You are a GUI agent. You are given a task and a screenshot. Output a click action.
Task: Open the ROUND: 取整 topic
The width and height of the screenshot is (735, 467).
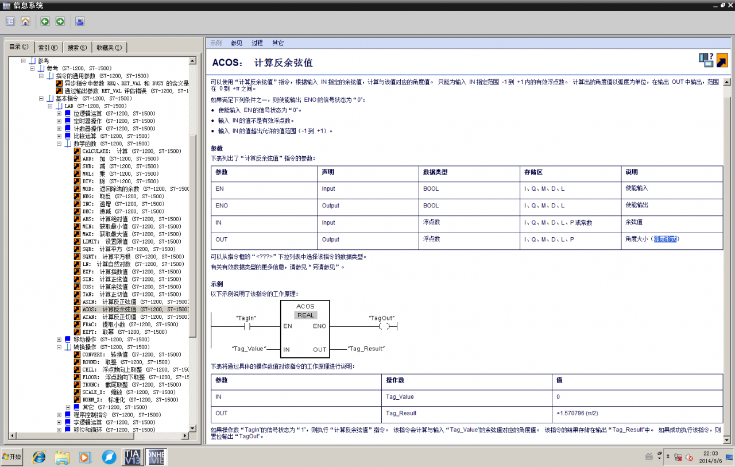pyautogui.click(x=126, y=362)
